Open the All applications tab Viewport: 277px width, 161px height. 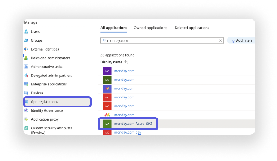point(113,28)
